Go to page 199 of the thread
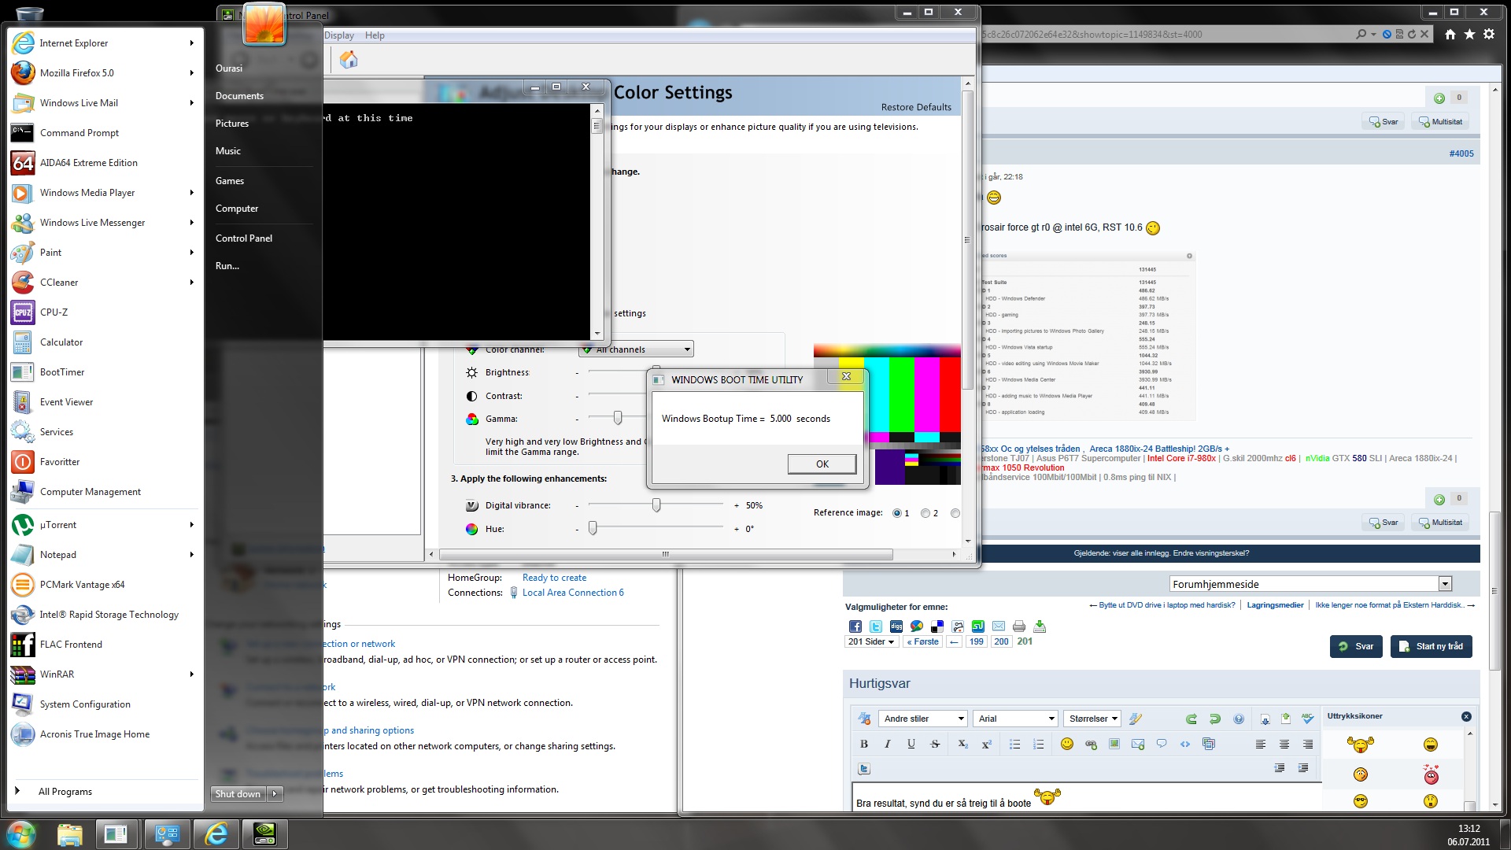This screenshot has height=850, width=1511. click(x=976, y=641)
